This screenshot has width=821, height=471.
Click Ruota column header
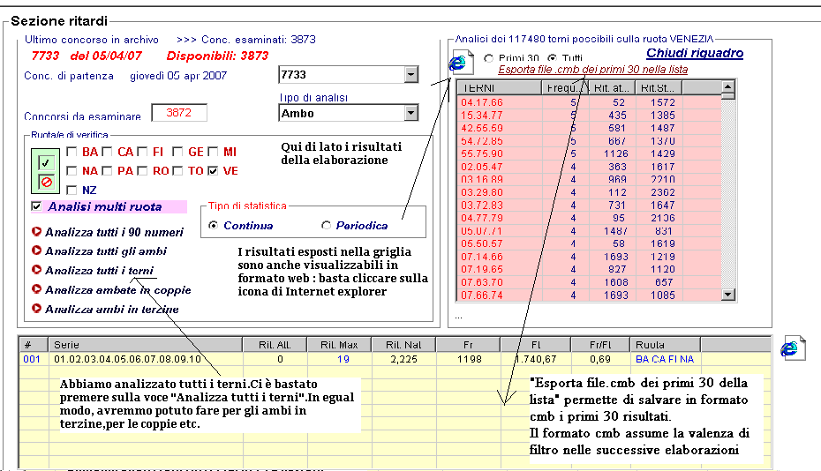(665, 345)
